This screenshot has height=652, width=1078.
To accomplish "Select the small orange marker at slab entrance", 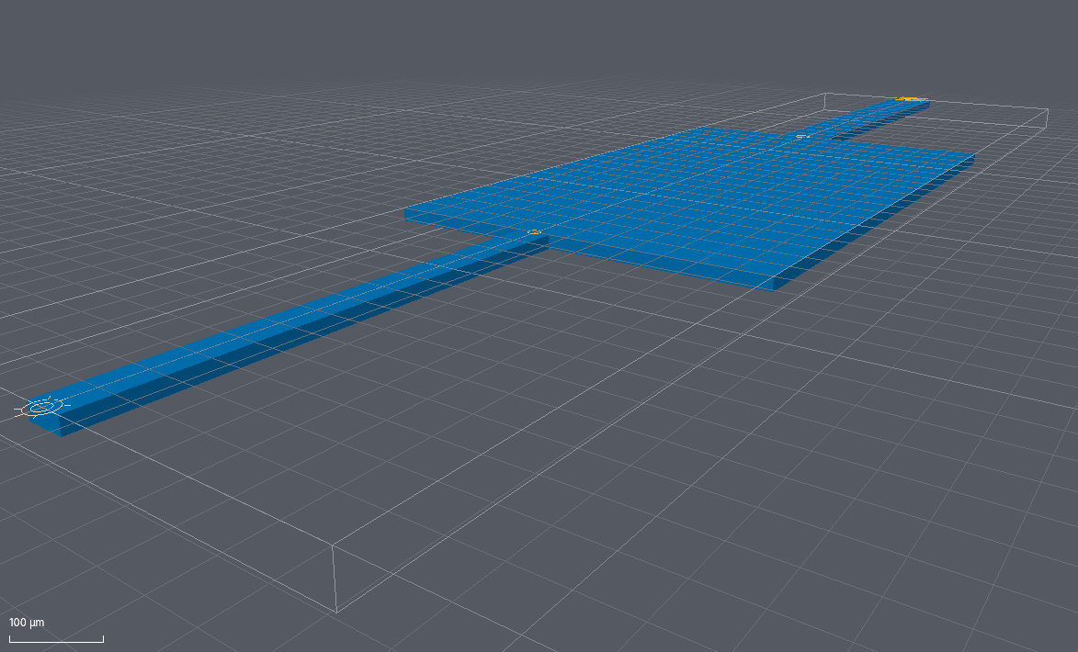I will pyautogui.click(x=534, y=232).
